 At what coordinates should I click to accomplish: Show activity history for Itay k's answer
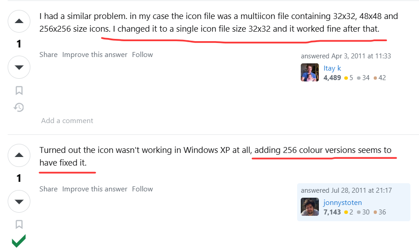(19, 107)
